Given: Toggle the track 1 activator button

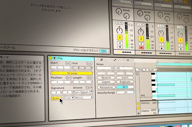Looking at the screenshot, I should 120,38.
